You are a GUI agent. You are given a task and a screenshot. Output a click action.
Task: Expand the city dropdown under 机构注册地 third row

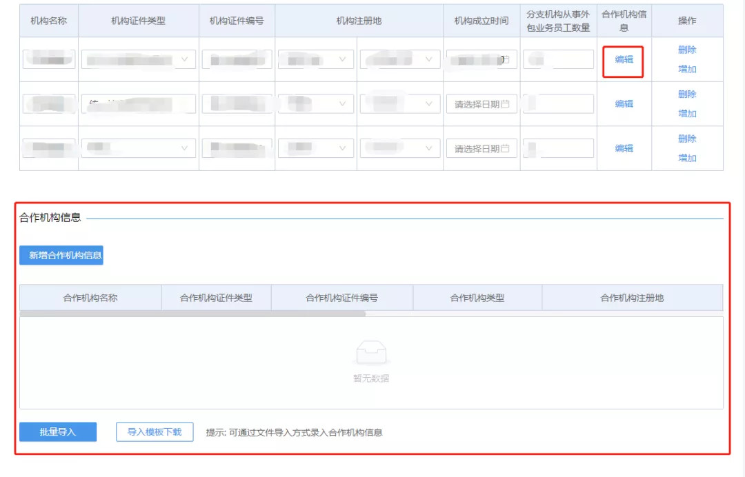(427, 148)
